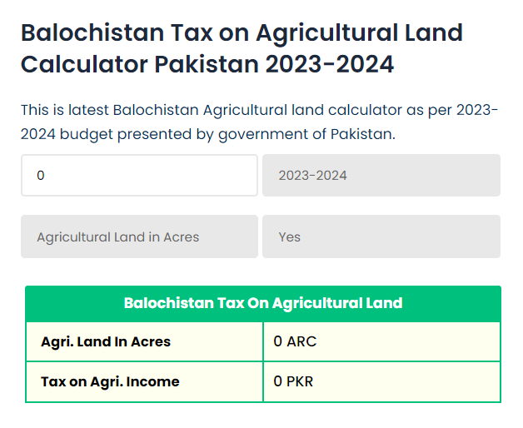Click the ARC unit text
This screenshot has width=523, height=428.
coord(301,341)
